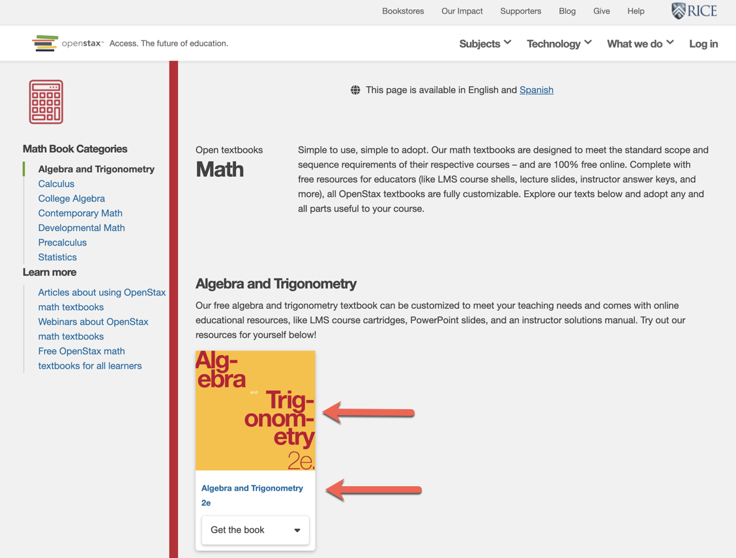Open the Log in page
The height and width of the screenshot is (558, 736).
click(x=703, y=43)
